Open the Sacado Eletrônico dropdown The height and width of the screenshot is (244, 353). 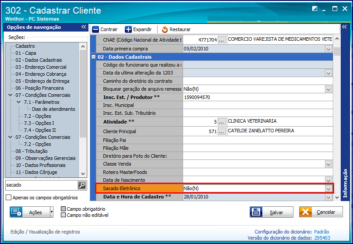click(328, 189)
